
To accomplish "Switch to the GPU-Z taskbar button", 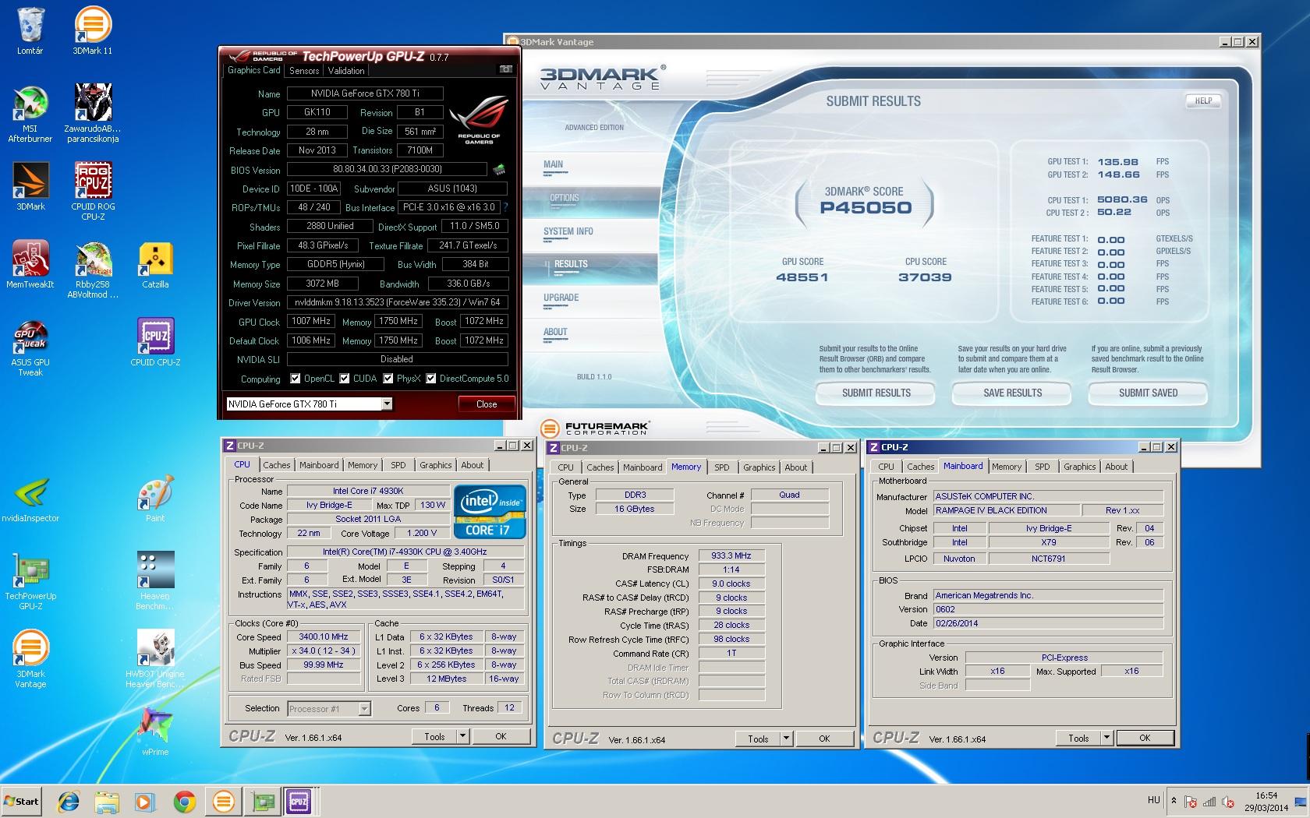I will [262, 801].
